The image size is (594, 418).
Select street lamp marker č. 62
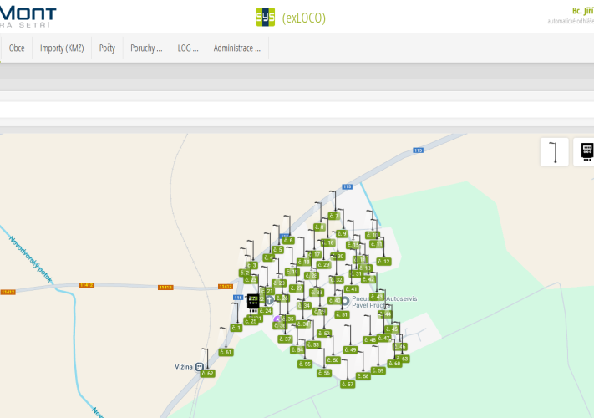click(207, 373)
